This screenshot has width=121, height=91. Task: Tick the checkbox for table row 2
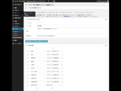28,55
